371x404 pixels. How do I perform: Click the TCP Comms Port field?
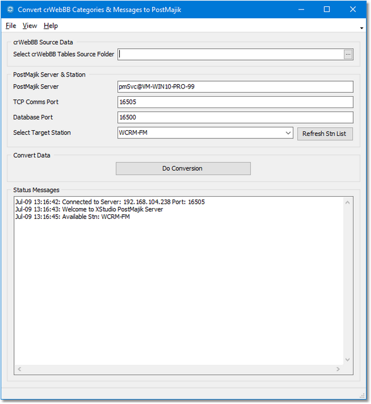click(235, 102)
